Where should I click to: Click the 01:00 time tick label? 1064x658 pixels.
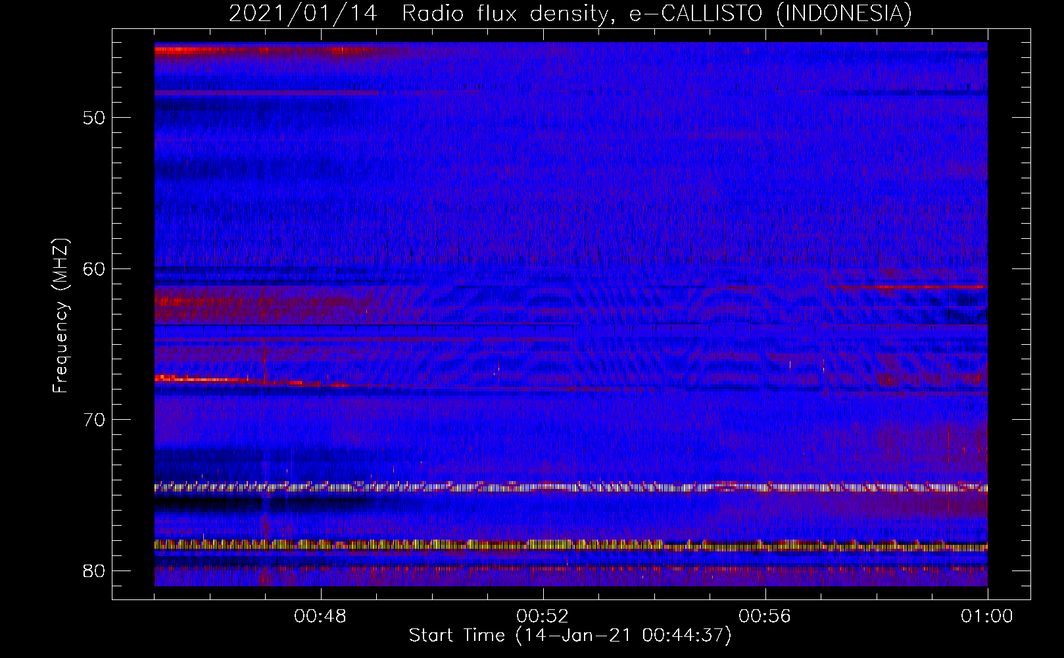pos(987,617)
